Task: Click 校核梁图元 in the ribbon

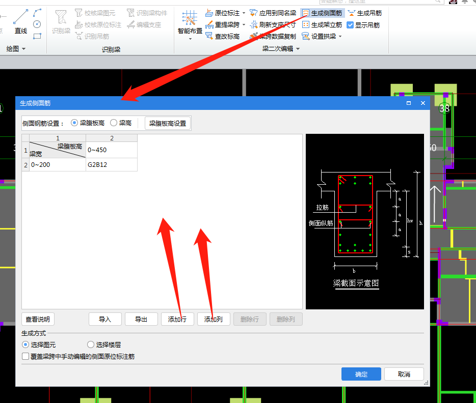Action: [x=95, y=13]
